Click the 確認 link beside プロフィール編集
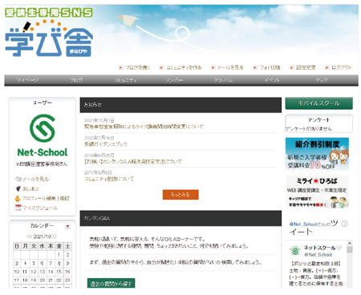The image size is (361, 295). click(x=64, y=198)
